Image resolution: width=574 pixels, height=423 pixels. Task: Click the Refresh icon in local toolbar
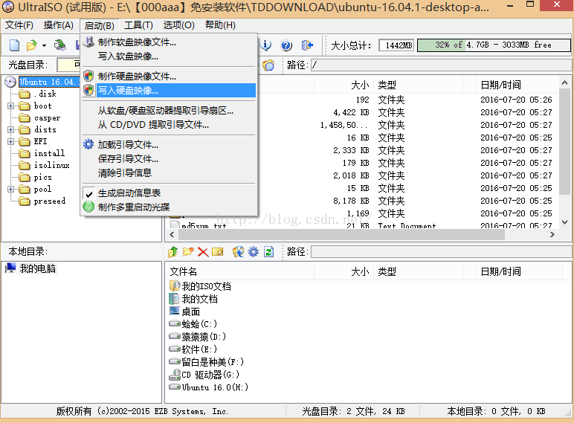pyautogui.click(x=268, y=252)
